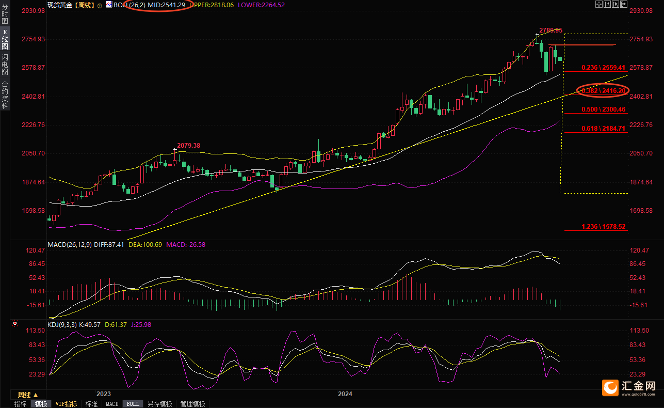Screen dimensions: 664x408
Task: Click the circled plus icon beside 周线 title
Action: pyautogui.click(x=100, y=5)
